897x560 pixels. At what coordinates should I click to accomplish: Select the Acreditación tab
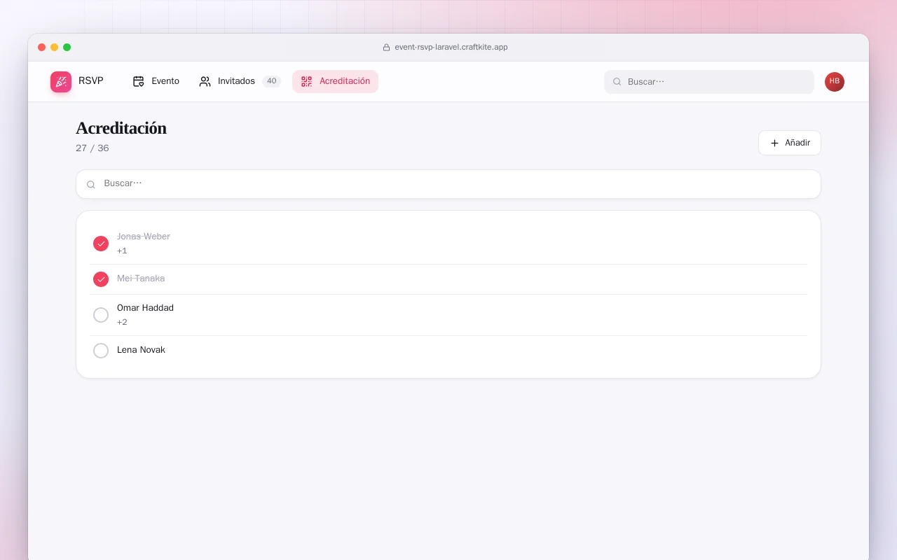point(335,81)
